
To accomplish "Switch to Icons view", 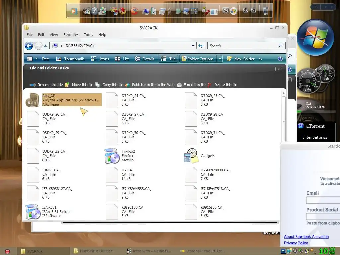I will (100, 59).
